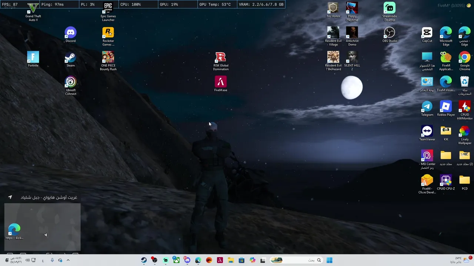Open the Recycle Bin (سلة المحذوفات)
This screenshot has width=474, height=266.
click(464, 86)
